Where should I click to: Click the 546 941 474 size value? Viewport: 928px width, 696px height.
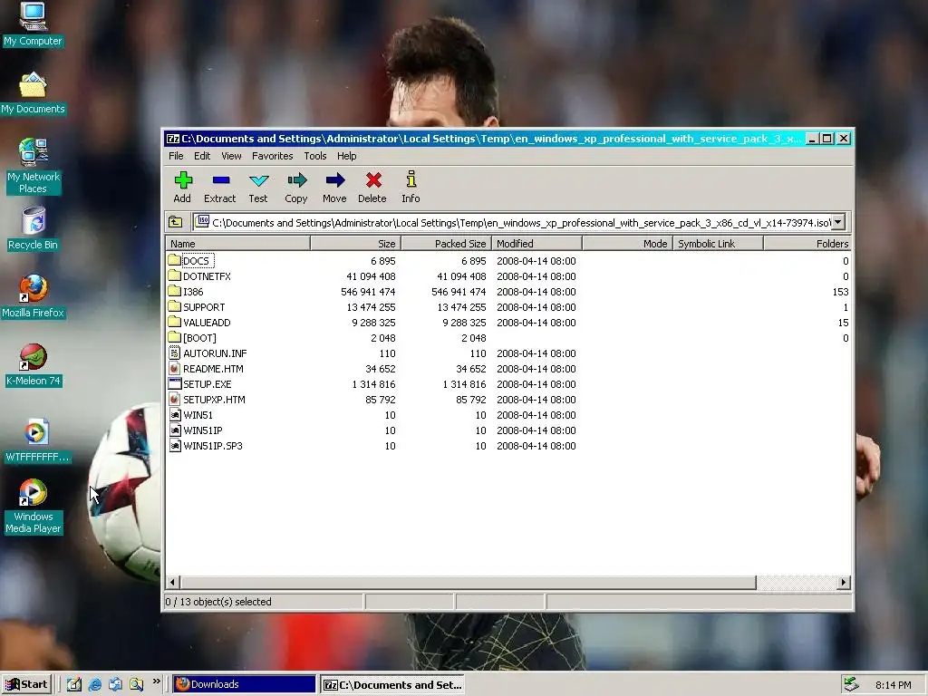(368, 292)
